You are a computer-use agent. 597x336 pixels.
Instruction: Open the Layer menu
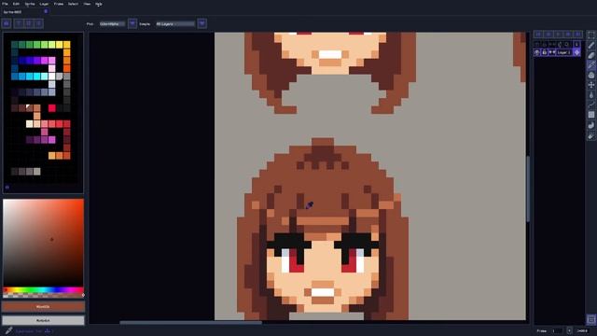pos(44,4)
